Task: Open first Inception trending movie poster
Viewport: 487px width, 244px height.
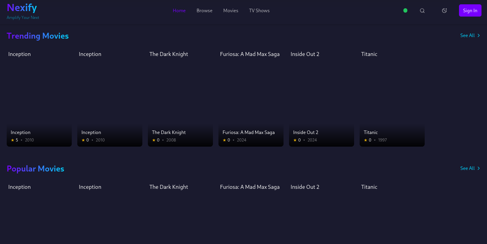Action: click(39, 97)
